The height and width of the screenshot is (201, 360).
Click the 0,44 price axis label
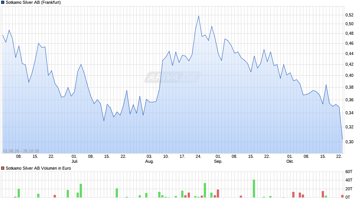[349, 53]
